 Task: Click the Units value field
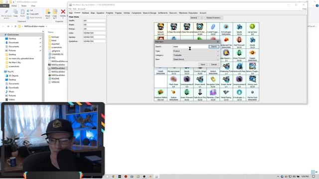(94, 33)
